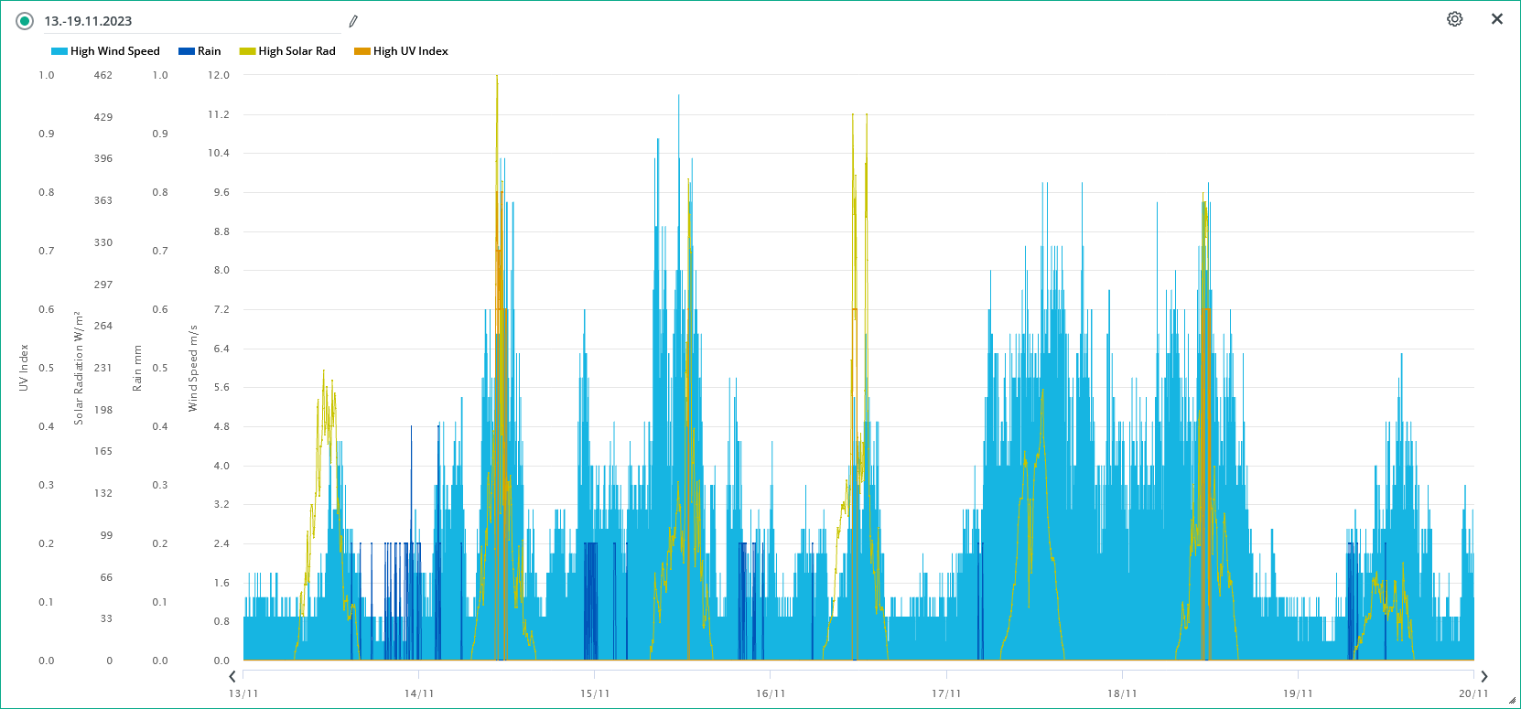
Task: Click the yellow Solar Rad swatch
Action: [x=247, y=51]
